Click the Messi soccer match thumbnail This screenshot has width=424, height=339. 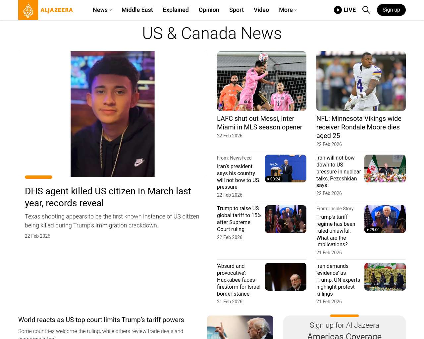tap(262, 81)
